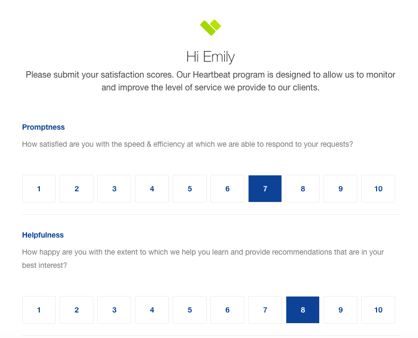Give Promptness a score of 9

pyautogui.click(x=340, y=189)
